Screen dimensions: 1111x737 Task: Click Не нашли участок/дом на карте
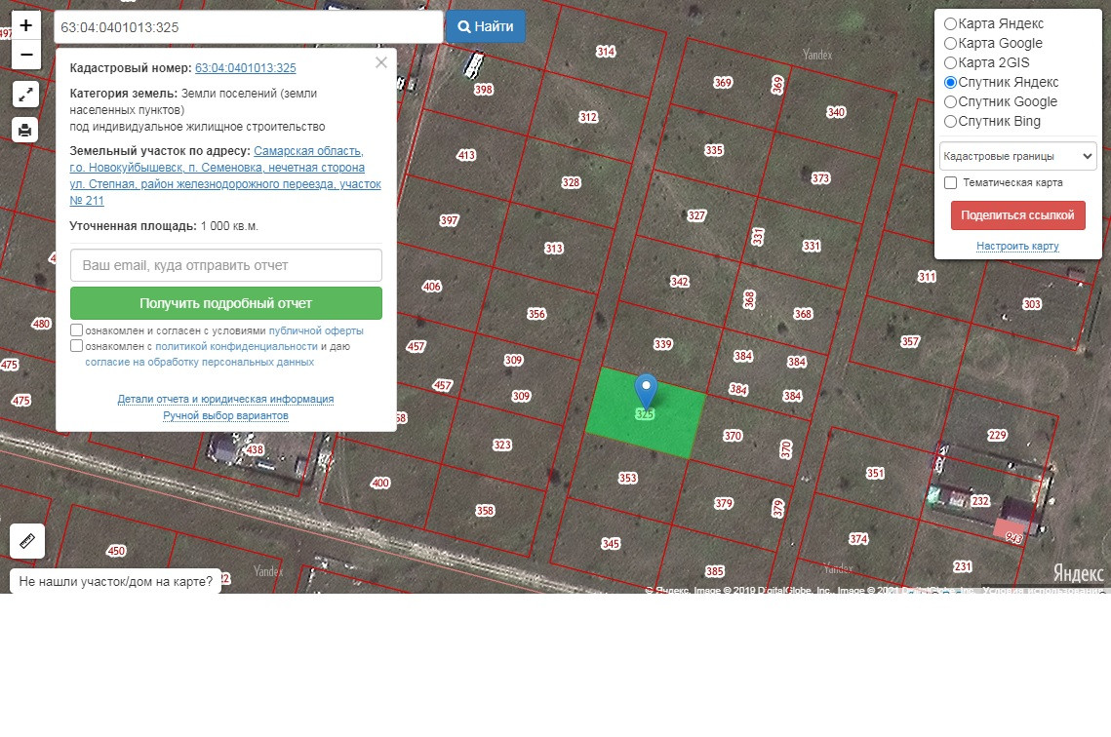pyautogui.click(x=115, y=581)
